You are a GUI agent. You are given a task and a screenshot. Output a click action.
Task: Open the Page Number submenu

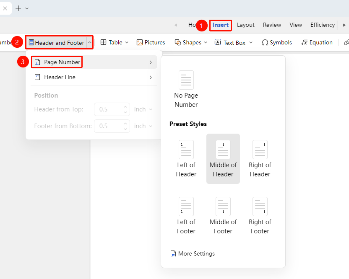point(94,62)
